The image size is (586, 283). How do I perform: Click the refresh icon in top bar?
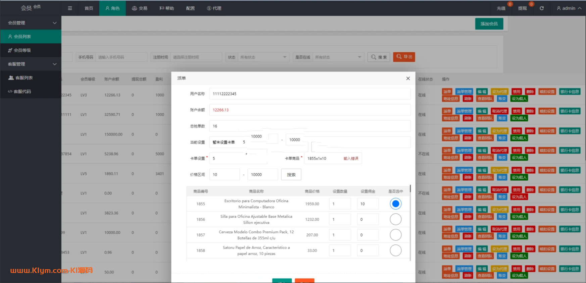click(541, 8)
